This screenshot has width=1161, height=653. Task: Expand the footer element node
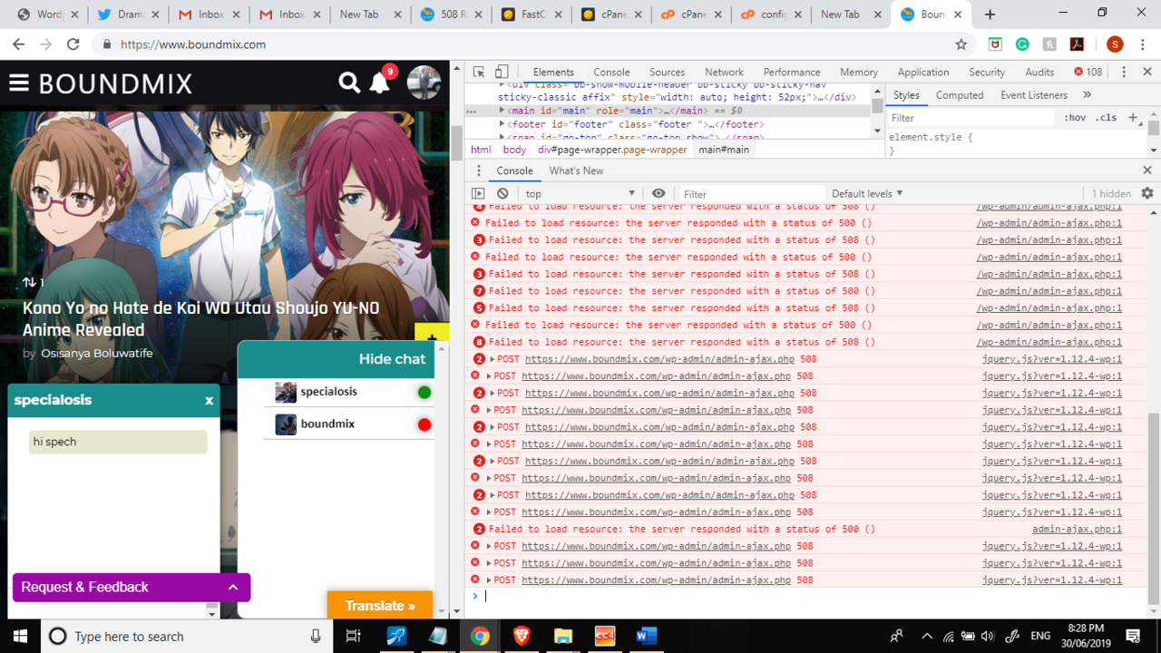pos(502,124)
